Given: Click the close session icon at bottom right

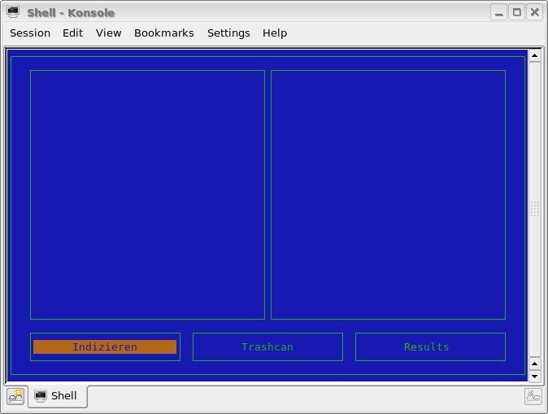Looking at the screenshot, I should pyautogui.click(x=533, y=396).
